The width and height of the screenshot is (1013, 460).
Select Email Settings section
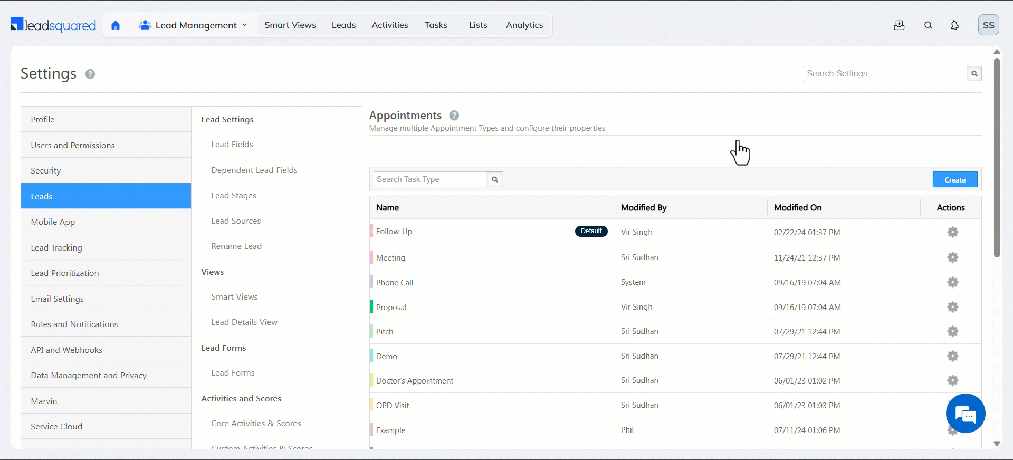106,299
